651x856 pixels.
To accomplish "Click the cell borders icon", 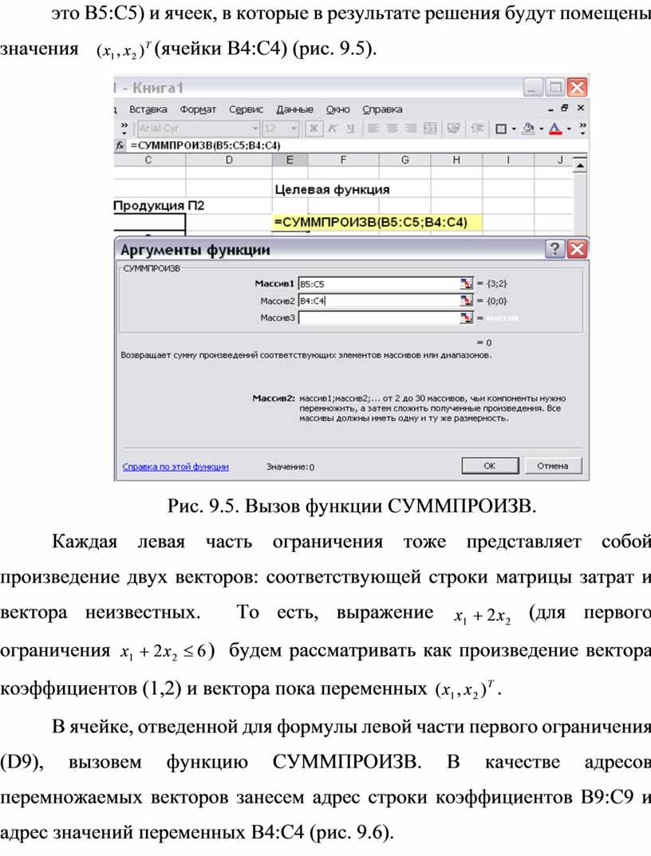I will point(500,128).
